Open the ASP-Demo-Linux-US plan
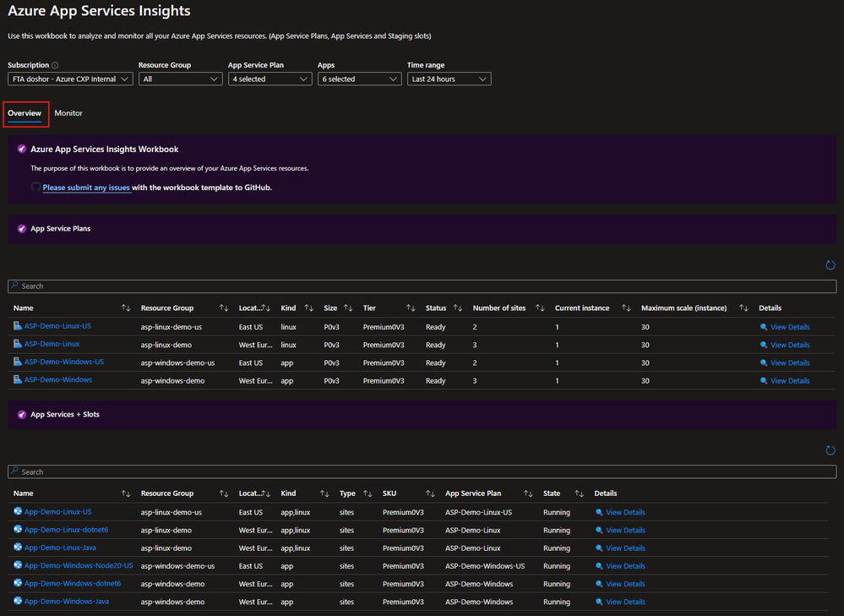The image size is (844, 616). 57,326
